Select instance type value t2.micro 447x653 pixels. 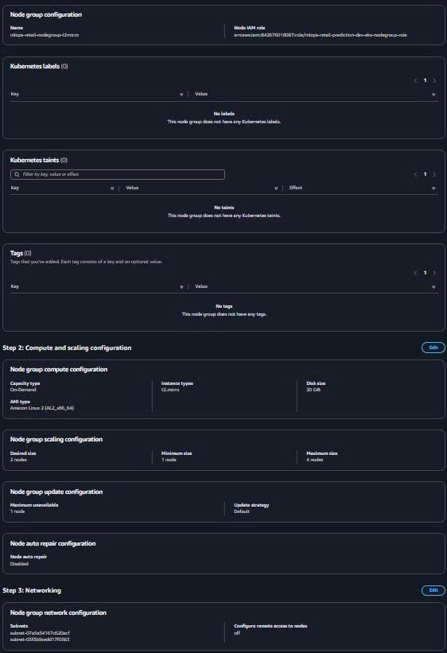[170, 390]
